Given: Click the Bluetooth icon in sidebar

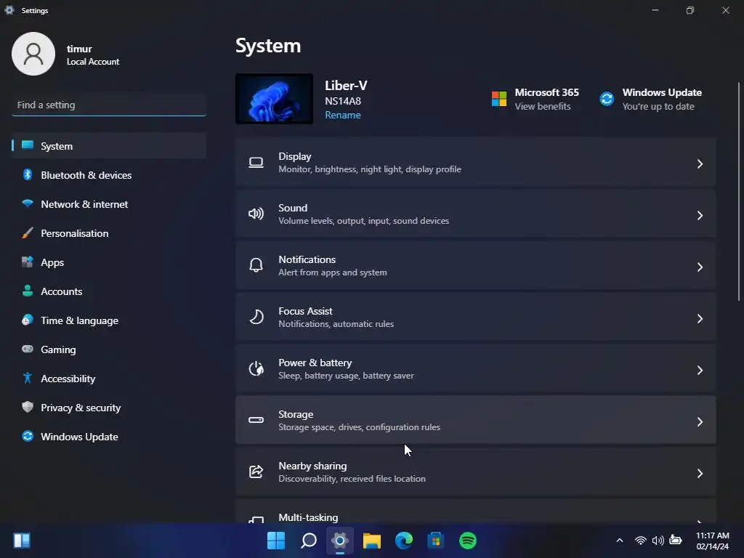Looking at the screenshot, I should 28,174.
